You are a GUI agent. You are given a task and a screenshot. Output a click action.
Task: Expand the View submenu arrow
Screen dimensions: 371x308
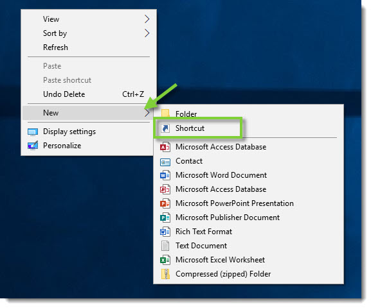click(x=147, y=19)
